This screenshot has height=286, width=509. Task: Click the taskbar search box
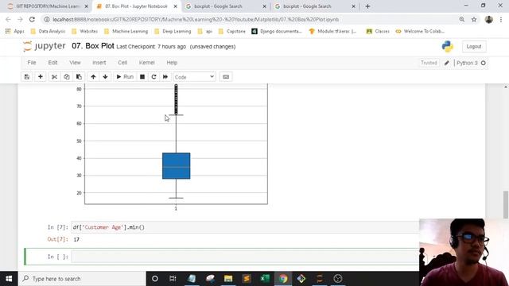pyautogui.click(x=82, y=279)
